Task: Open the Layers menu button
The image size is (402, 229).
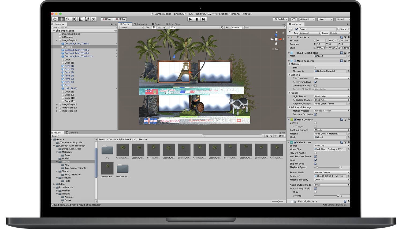Action: [325, 19]
